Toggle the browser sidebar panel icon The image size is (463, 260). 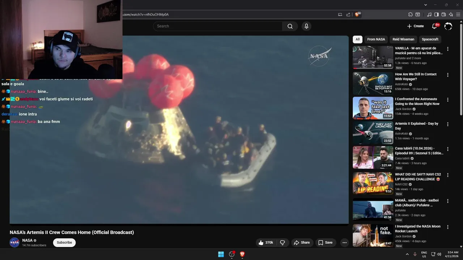pyautogui.click(x=436, y=14)
